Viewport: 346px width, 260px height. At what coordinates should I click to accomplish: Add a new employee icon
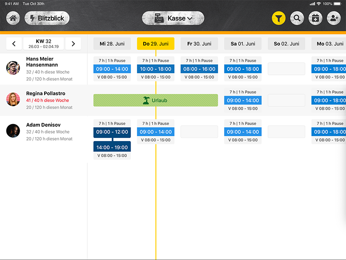click(x=333, y=19)
